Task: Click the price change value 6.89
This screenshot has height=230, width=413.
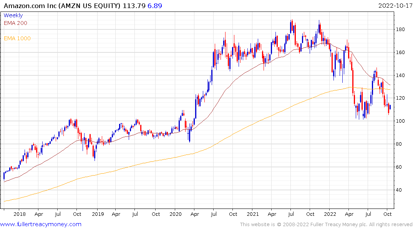Action: tap(155, 5)
